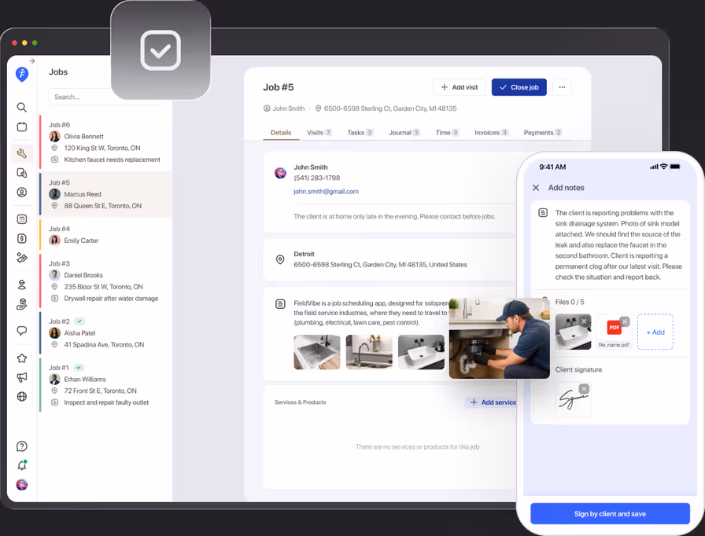Click the + Add file box on phone

coord(655,332)
